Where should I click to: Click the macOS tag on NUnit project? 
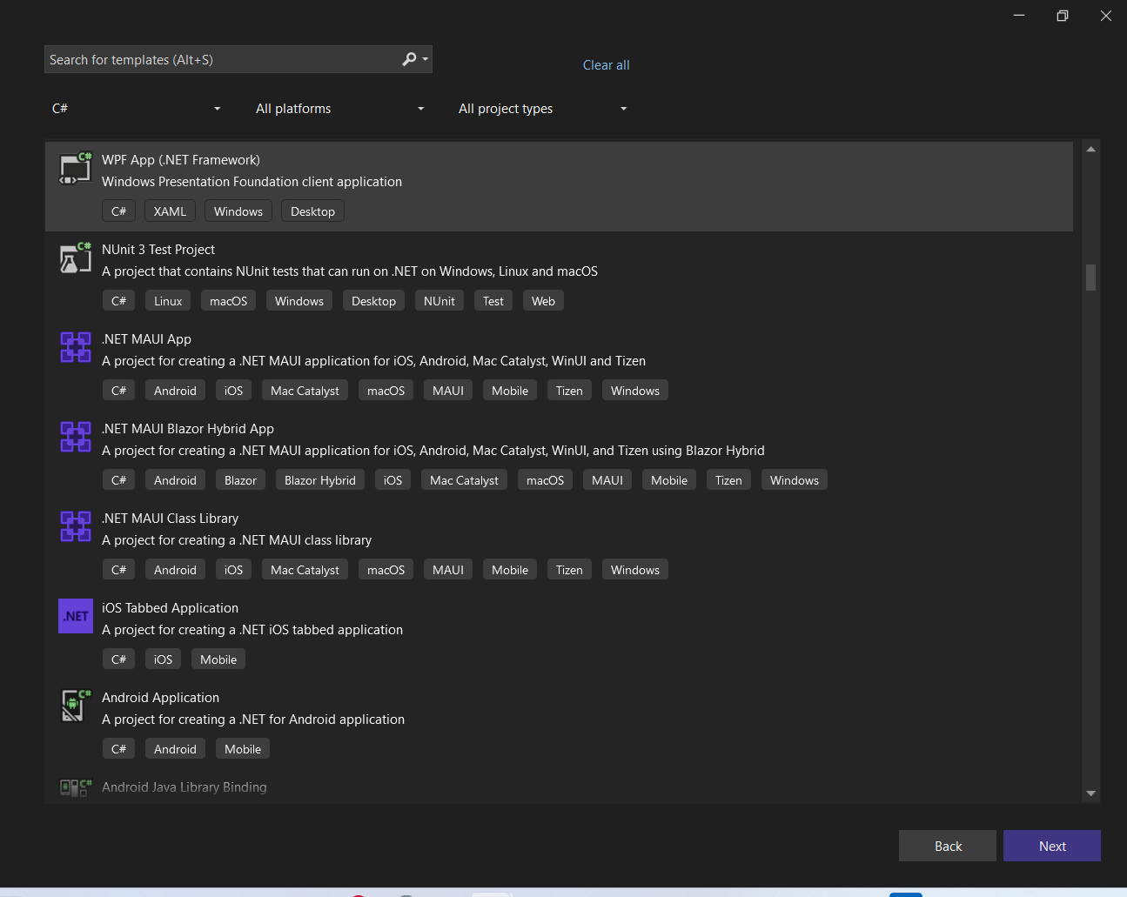point(228,301)
